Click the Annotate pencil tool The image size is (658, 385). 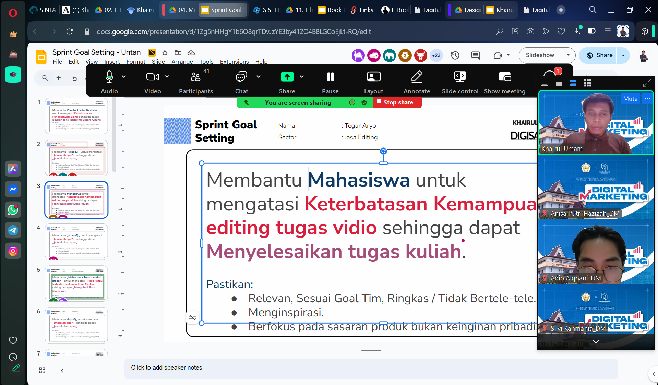(417, 81)
